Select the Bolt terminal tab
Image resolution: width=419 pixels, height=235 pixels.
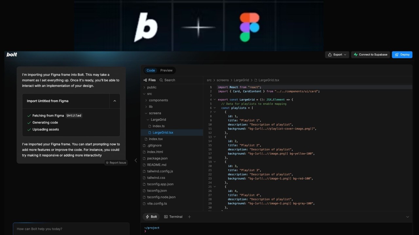[x=151, y=216]
